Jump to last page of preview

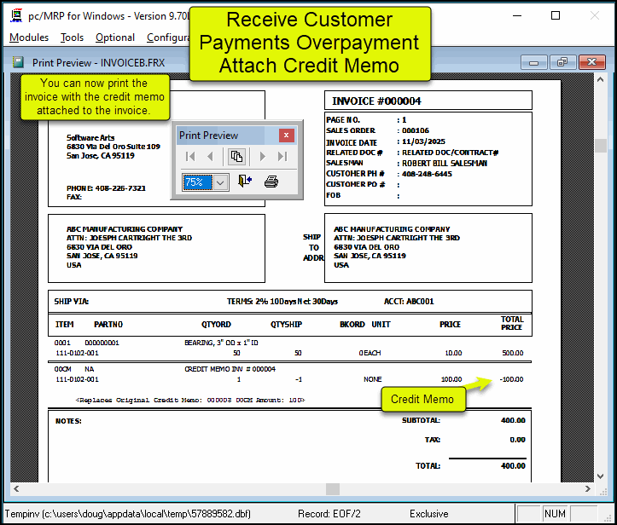click(282, 157)
